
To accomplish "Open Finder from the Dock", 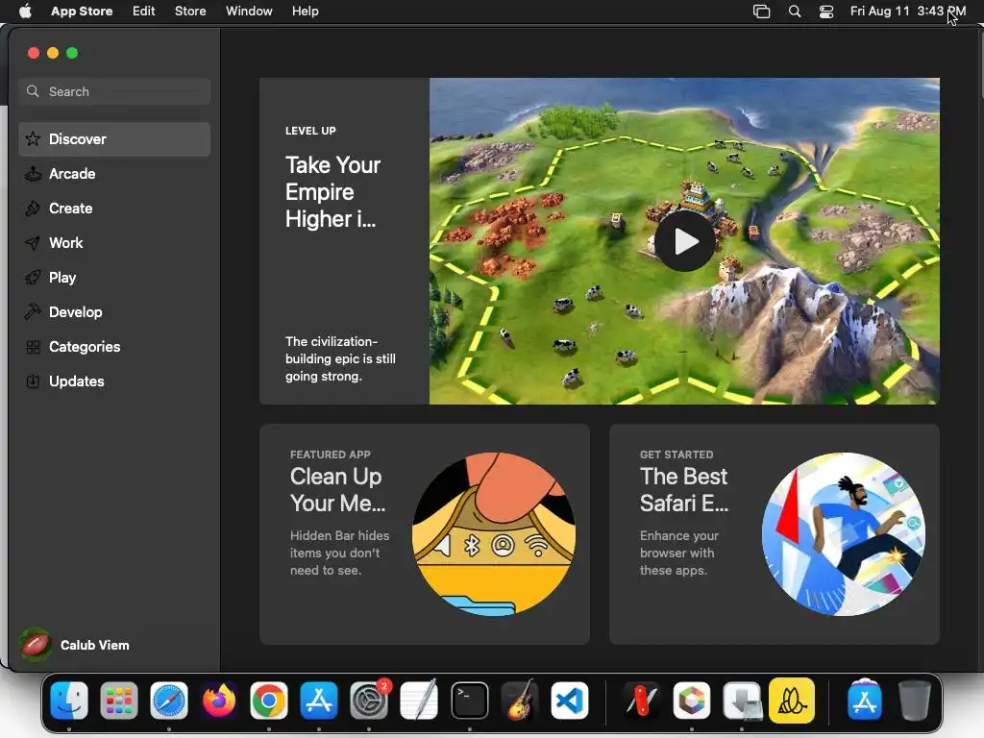I will coord(69,701).
